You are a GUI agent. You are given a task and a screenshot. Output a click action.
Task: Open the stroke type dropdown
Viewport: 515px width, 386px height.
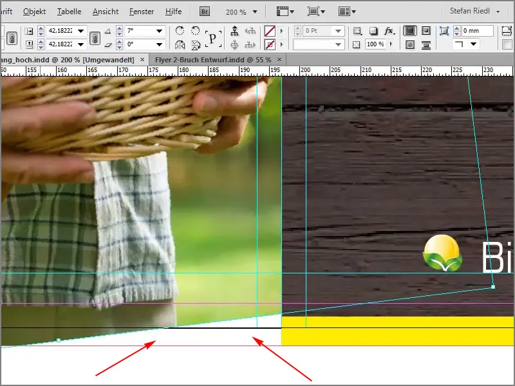pyautogui.click(x=339, y=44)
